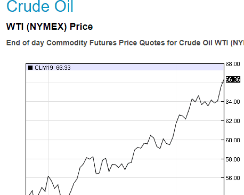
Task: Click the 60.00 price axis label
Action: (233, 140)
